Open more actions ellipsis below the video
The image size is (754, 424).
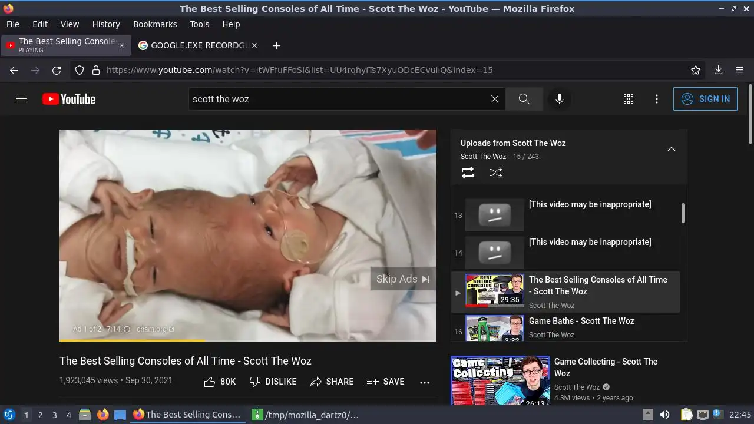(425, 382)
